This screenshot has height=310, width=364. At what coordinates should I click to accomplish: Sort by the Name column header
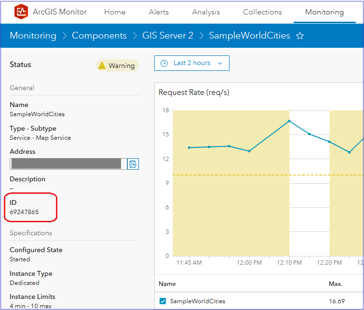point(167,284)
